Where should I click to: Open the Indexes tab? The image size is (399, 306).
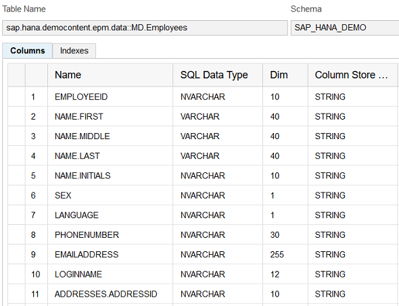[x=74, y=51]
